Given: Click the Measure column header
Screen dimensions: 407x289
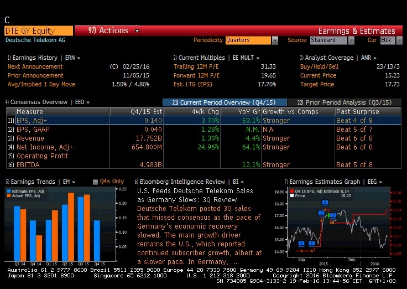Looking at the screenshot, I should click(x=62, y=112).
